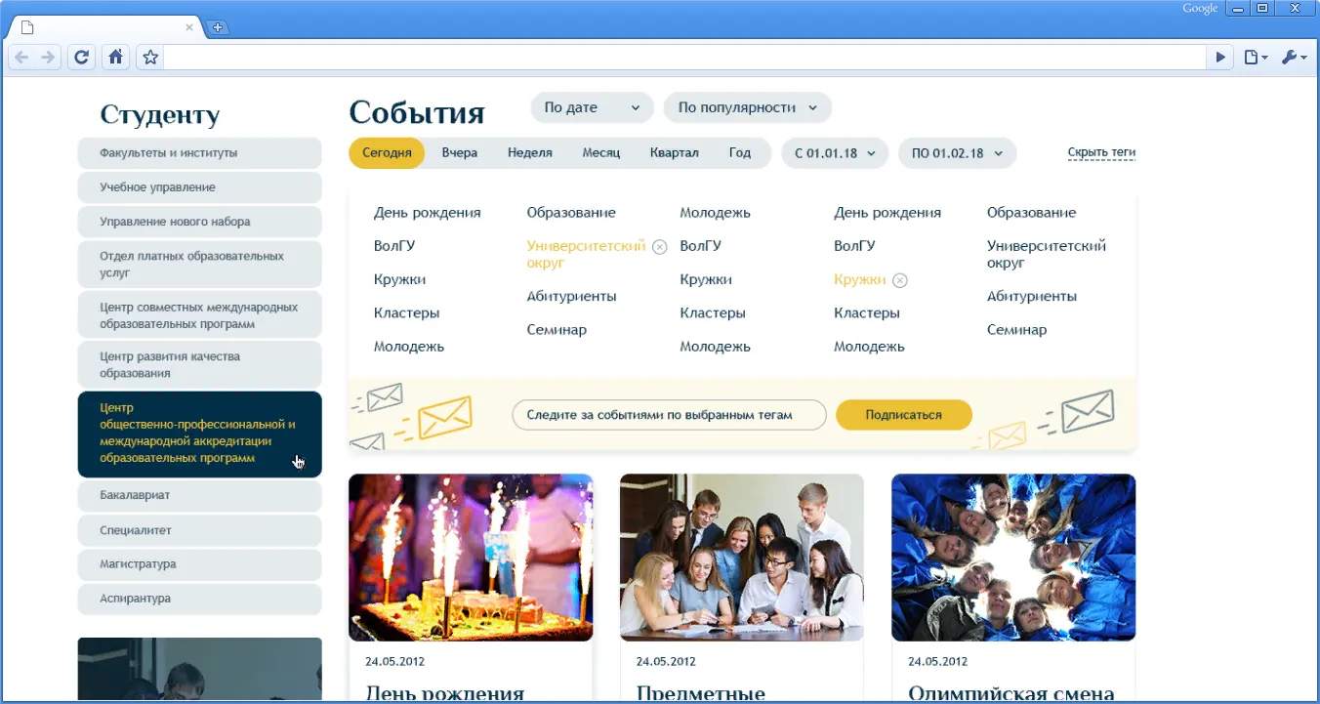
Task: Select the Неделя period tab
Action: [530, 153]
